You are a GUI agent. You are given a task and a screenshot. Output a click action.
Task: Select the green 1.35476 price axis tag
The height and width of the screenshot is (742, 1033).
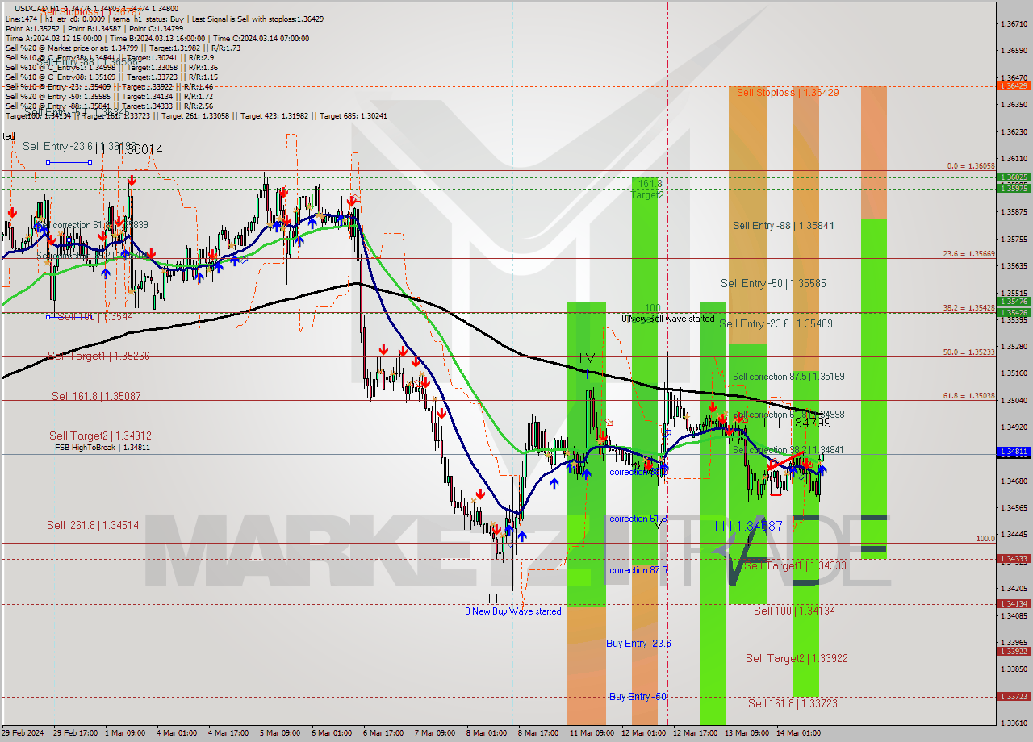pos(1014,301)
